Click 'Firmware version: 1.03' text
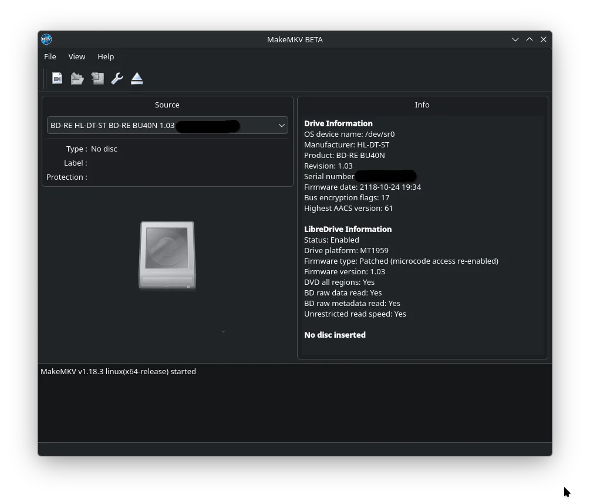The width and height of the screenshot is (590, 501). (x=344, y=271)
